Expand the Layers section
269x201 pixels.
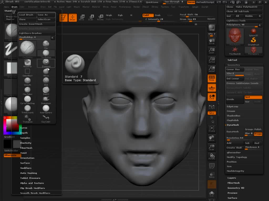(x=232, y=178)
